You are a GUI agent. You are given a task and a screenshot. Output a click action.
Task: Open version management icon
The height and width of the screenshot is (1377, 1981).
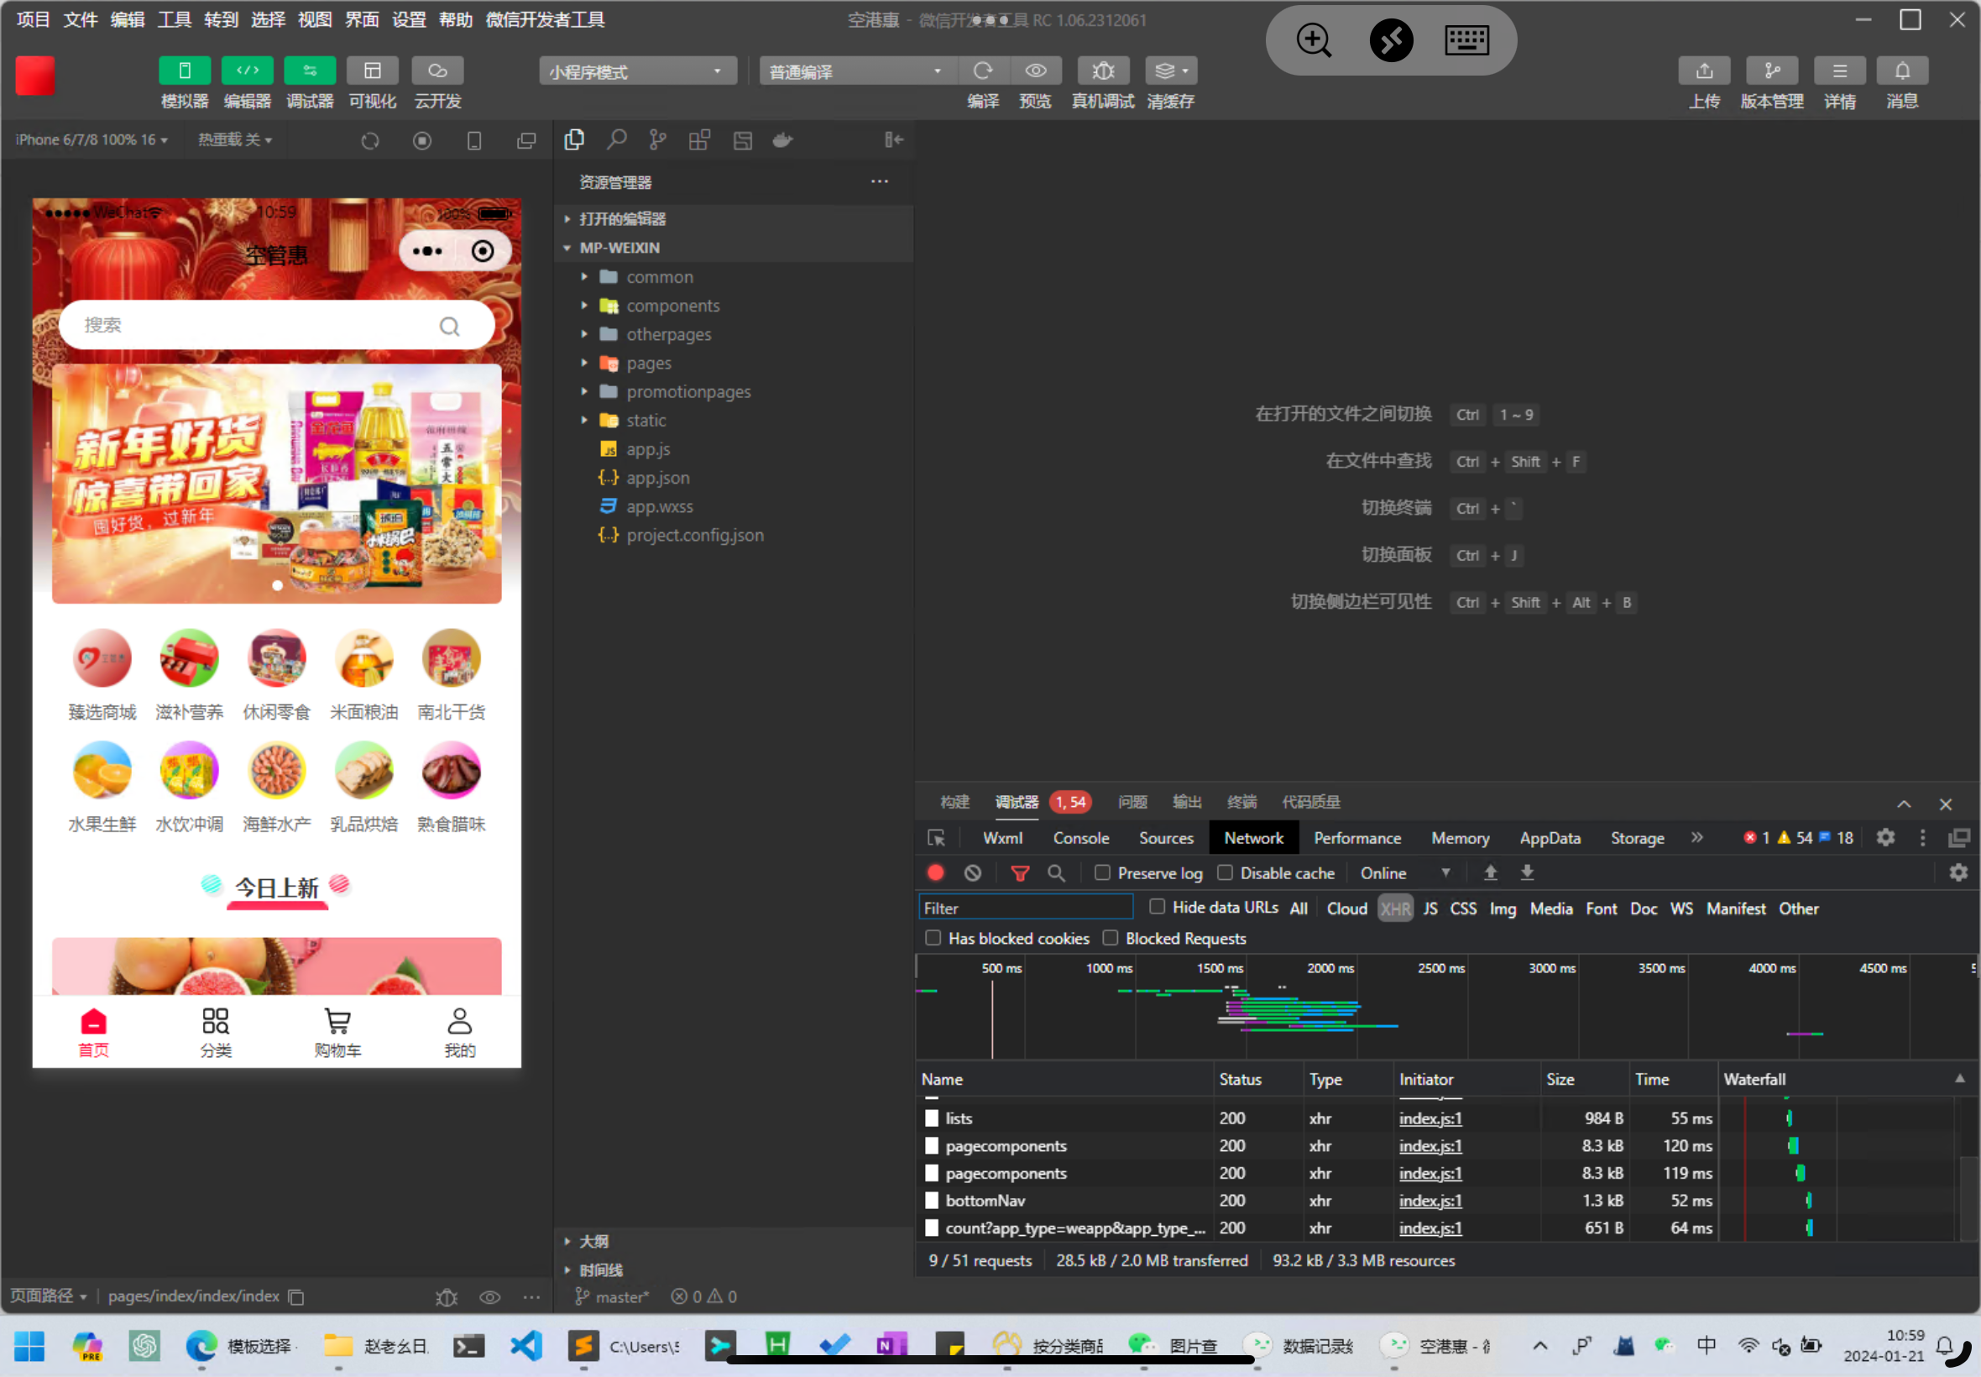1771,71
